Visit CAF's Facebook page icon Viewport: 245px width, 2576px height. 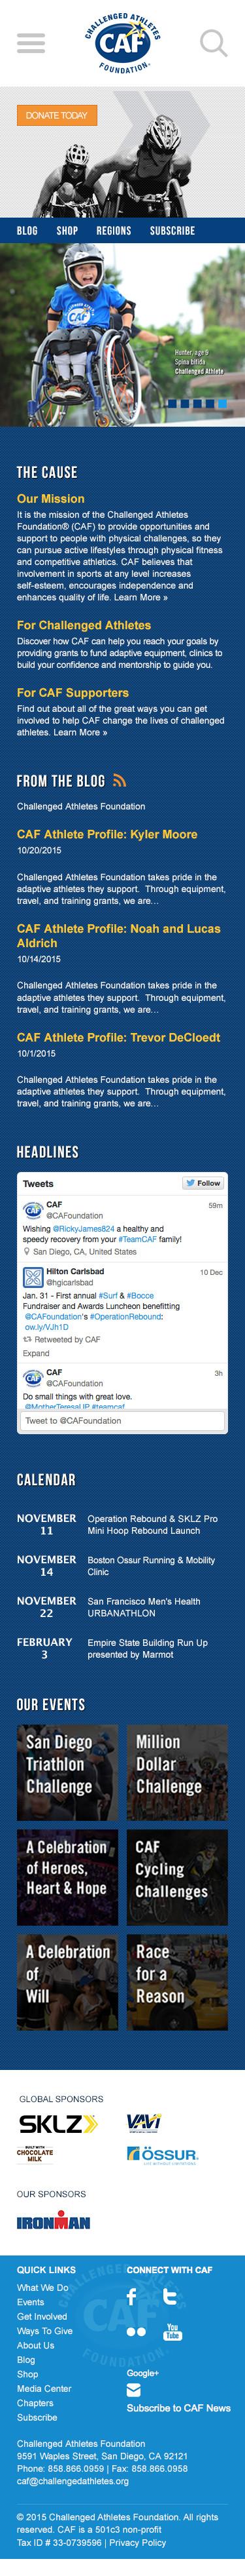coord(131,2300)
